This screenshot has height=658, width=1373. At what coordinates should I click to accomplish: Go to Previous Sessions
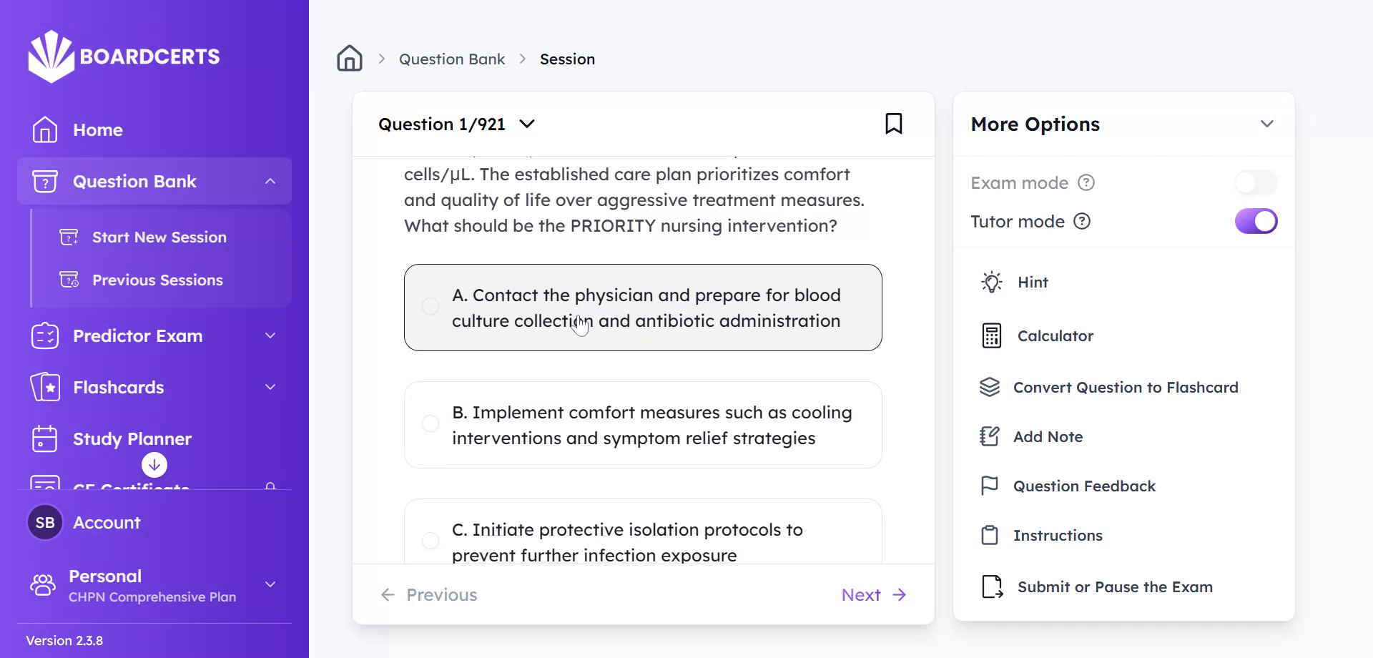coord(157,280)
